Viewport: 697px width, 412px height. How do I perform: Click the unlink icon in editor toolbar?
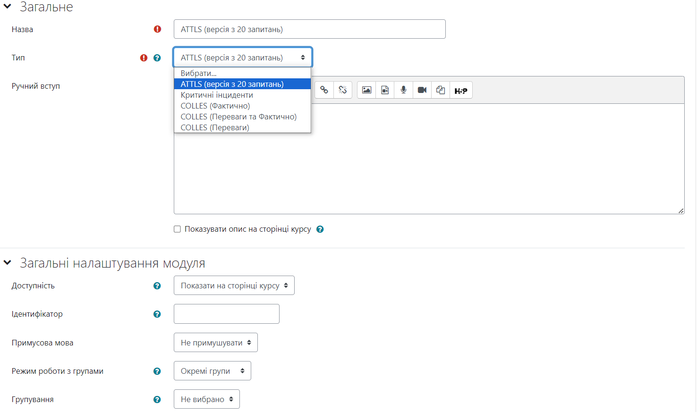343,90
